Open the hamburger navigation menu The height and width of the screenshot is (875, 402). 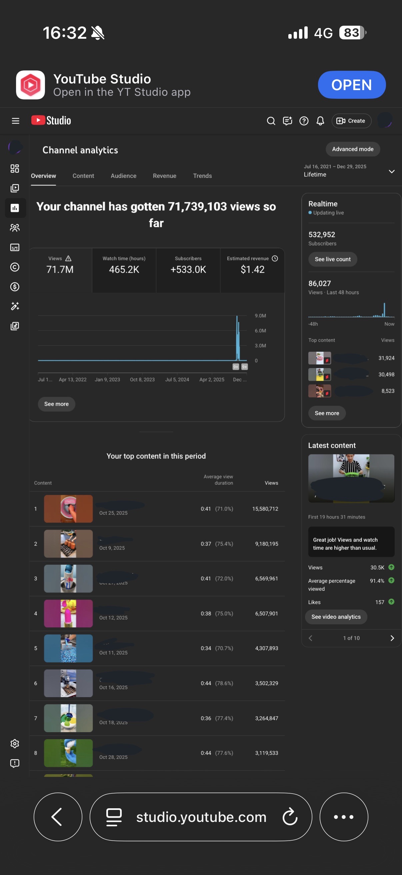[15, 120]
